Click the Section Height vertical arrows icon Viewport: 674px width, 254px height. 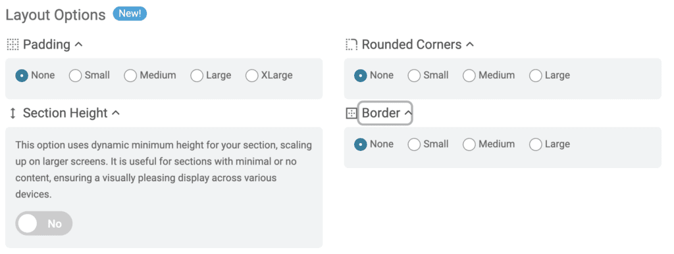coord(13,114)
